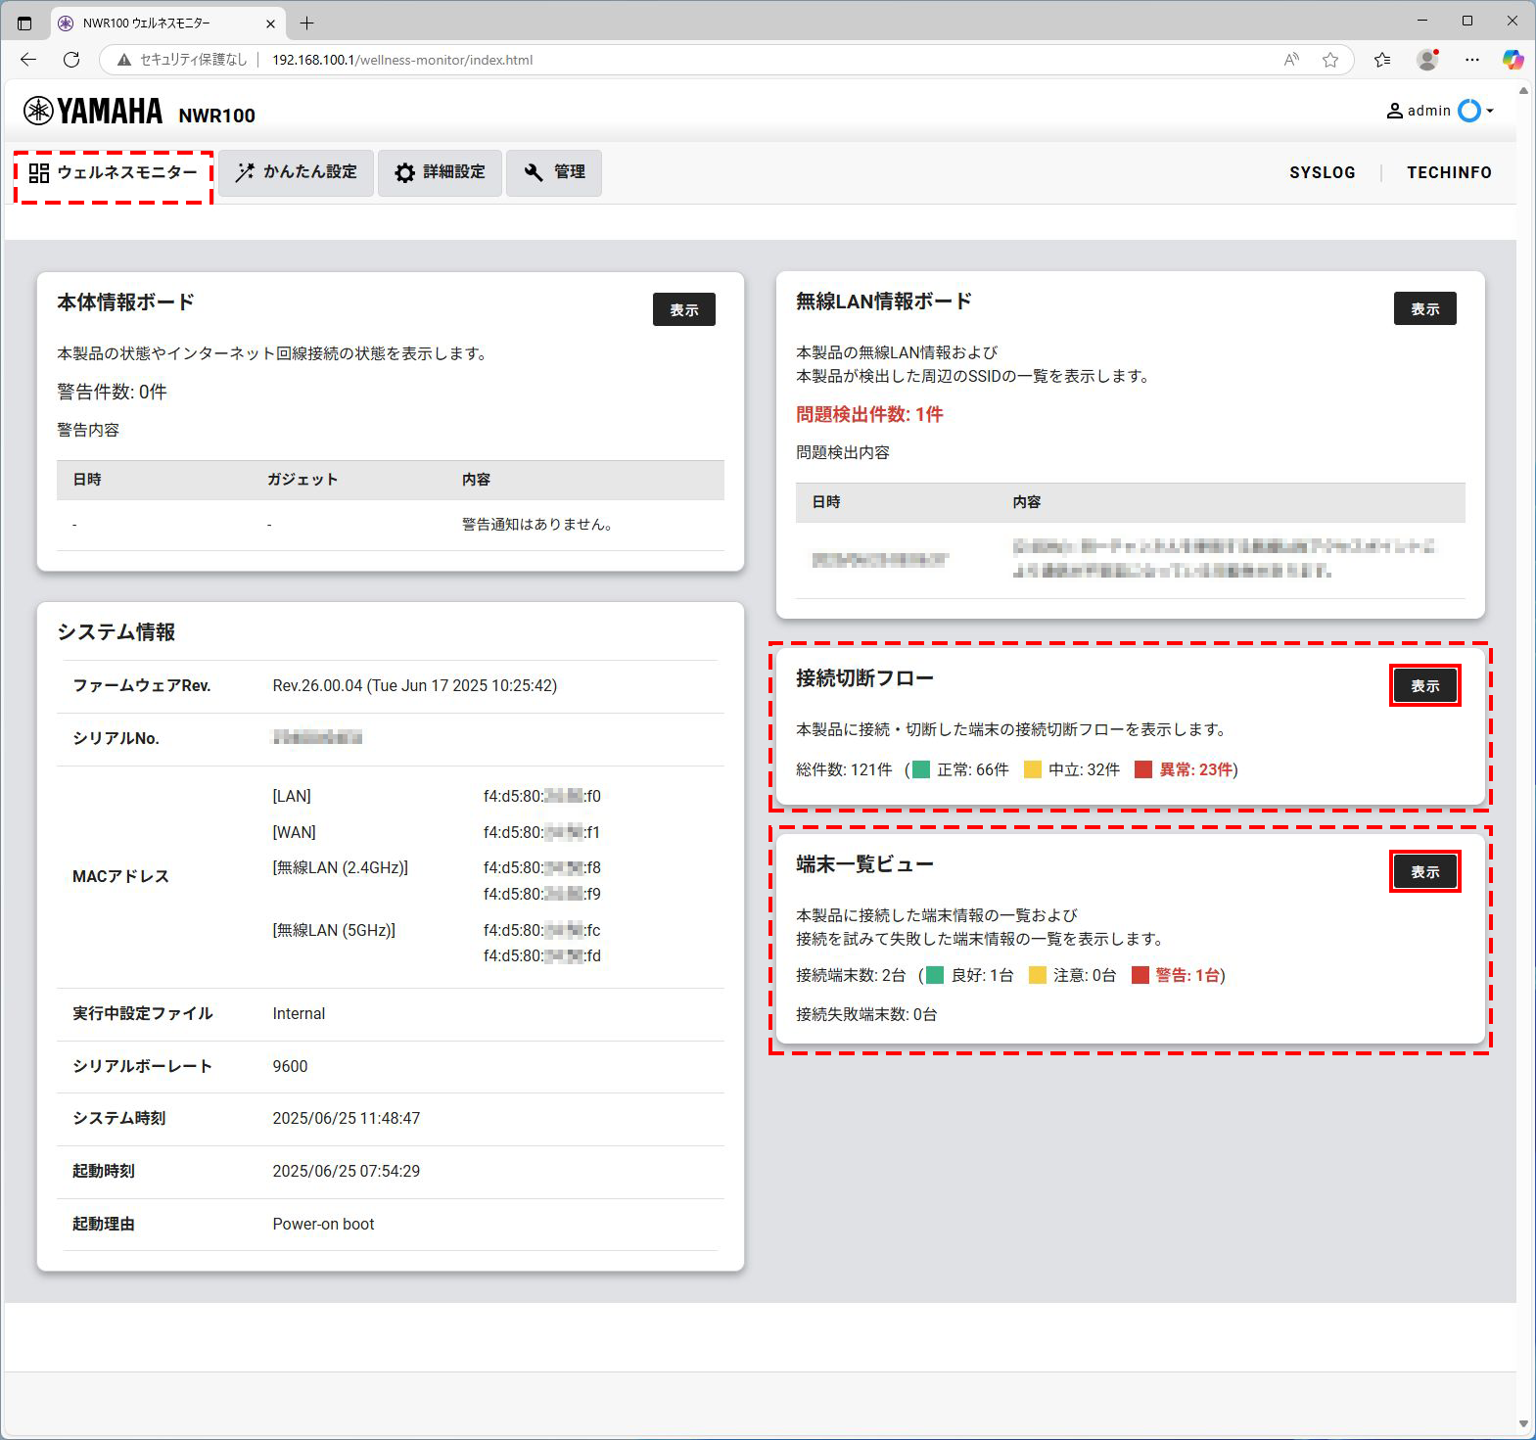Click the green 良好 color swatch
The width and height of the screenshot is (1536, 1440).
(935, 975)
